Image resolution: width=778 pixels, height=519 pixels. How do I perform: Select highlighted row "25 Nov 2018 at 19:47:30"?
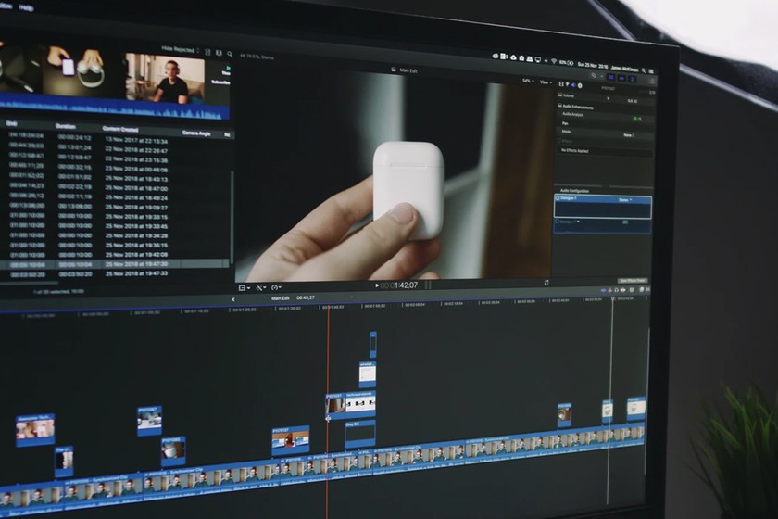coord(115,264)
